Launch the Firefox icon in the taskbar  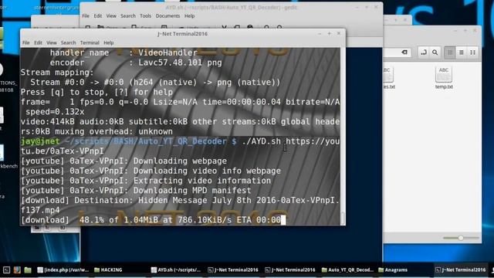pyautogui.click(x=17, y=270)
